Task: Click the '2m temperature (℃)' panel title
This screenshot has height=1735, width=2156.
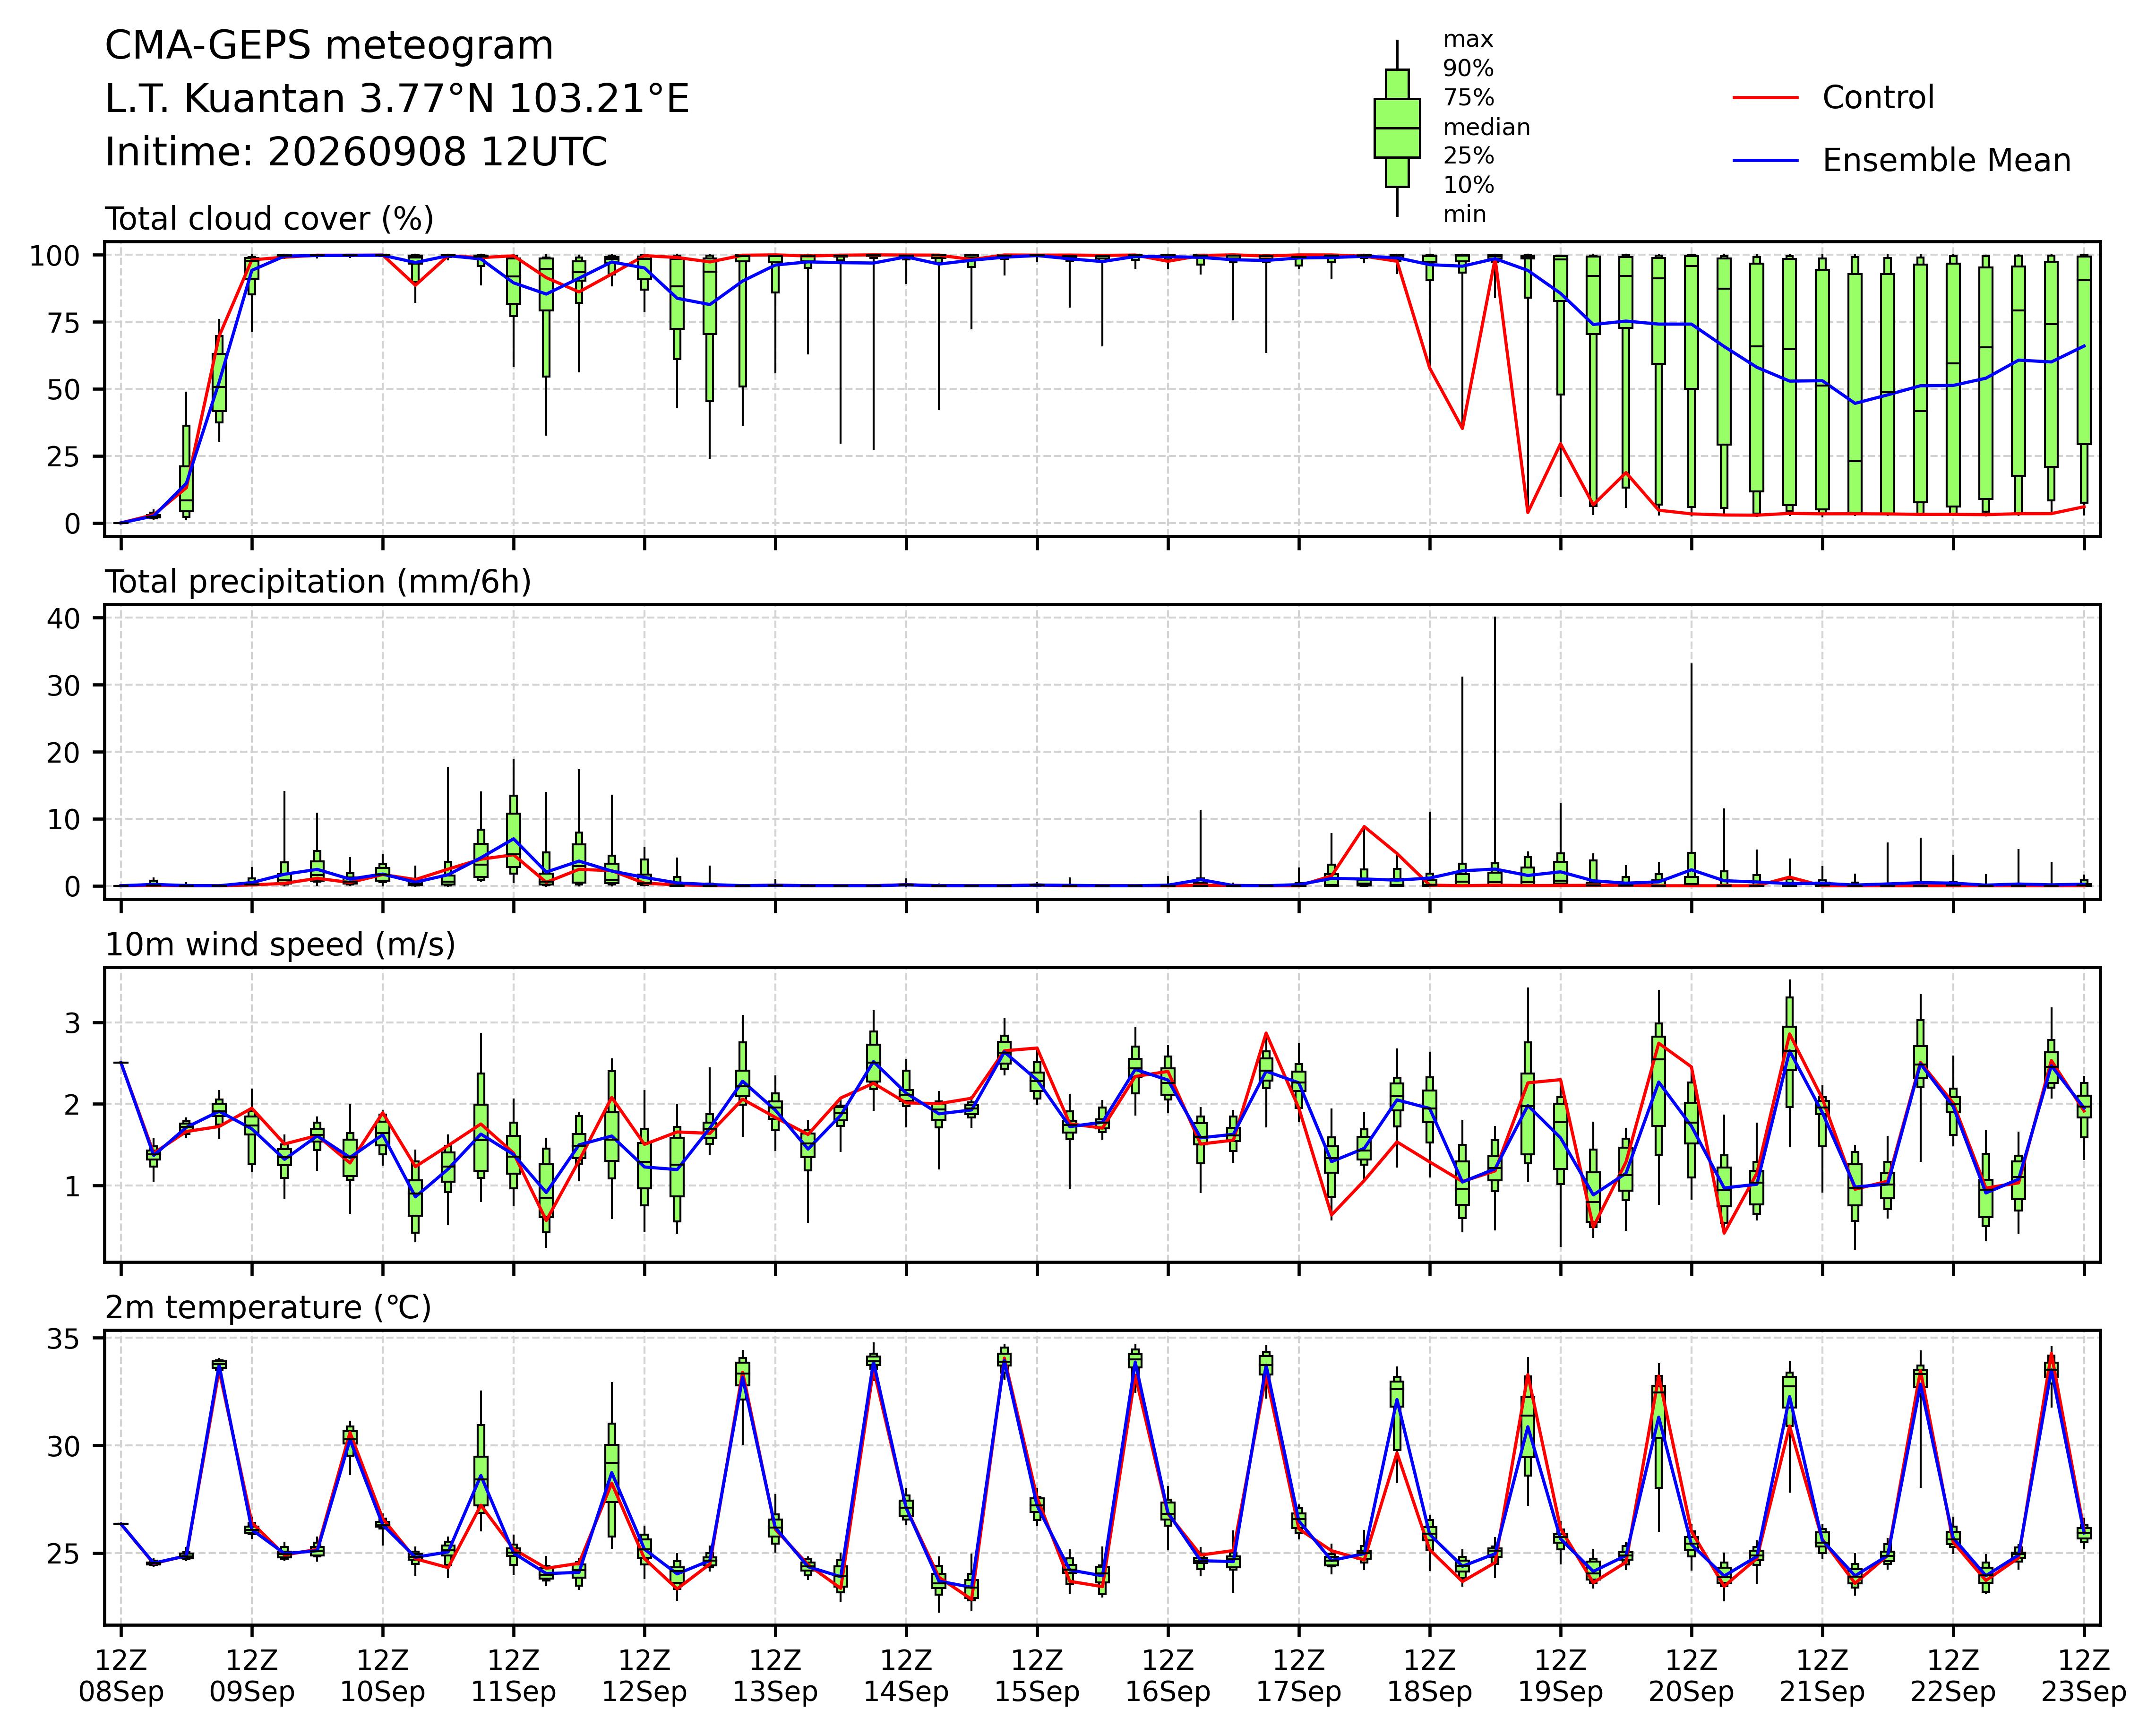Action: click(268, 1308)
